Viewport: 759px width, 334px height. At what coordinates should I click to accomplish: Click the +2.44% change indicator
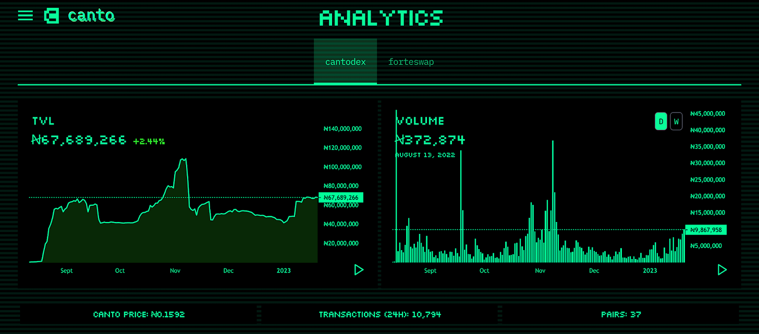[149, 141]
